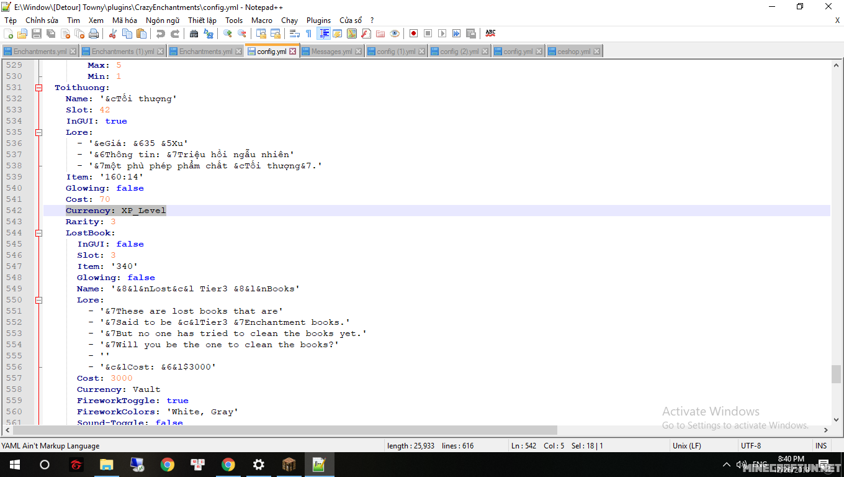
Task: Zoom in using the toolbar magnifier
Action: tap(228, 34)
